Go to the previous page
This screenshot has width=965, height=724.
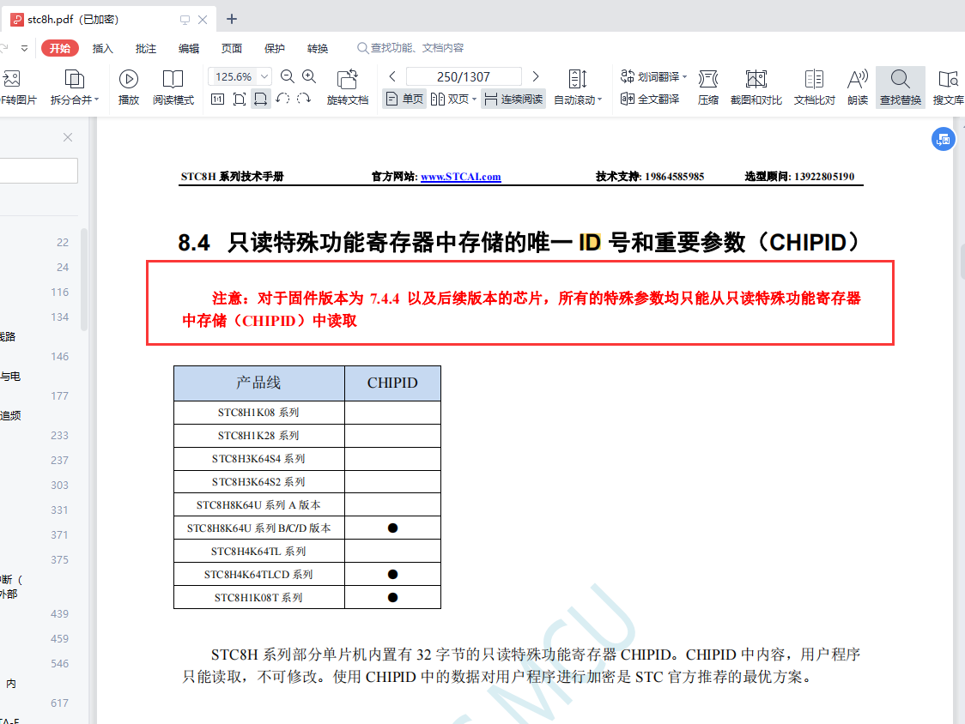click(x=392, y=76)
